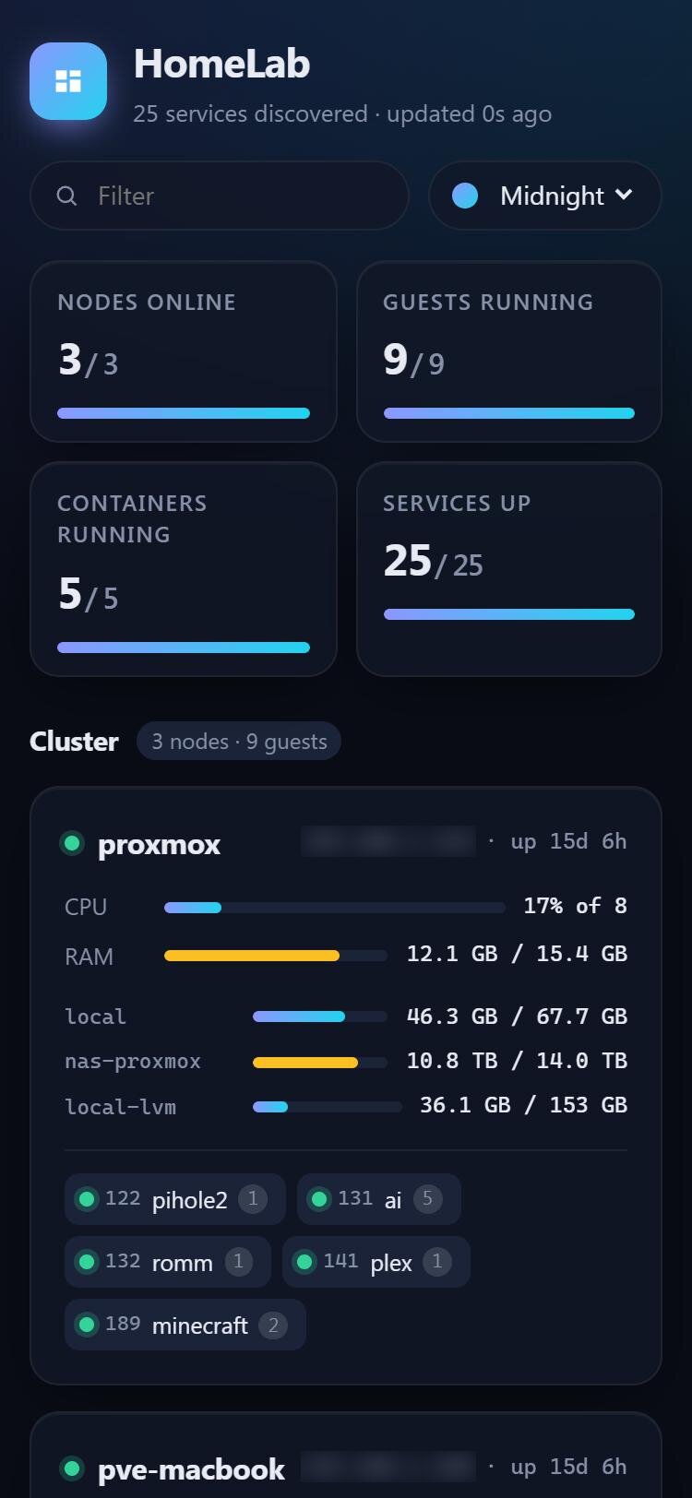Click the Cluster section heading
Viewport: 692px width, 1498px height.
[x=74, y=742]
